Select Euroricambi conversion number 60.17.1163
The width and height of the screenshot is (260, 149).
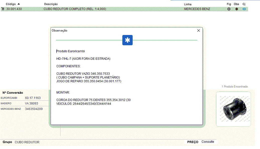33,98
